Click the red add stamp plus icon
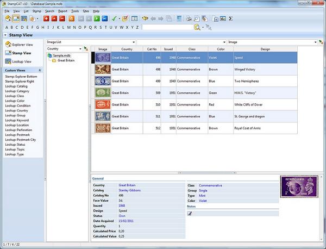The image size is (326, 249). tap(46, 18)
